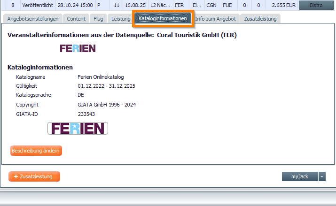The image size is (336, 206).
Task: Click the FERIEN logo below the headline
Action: click(x=78, y=48)
